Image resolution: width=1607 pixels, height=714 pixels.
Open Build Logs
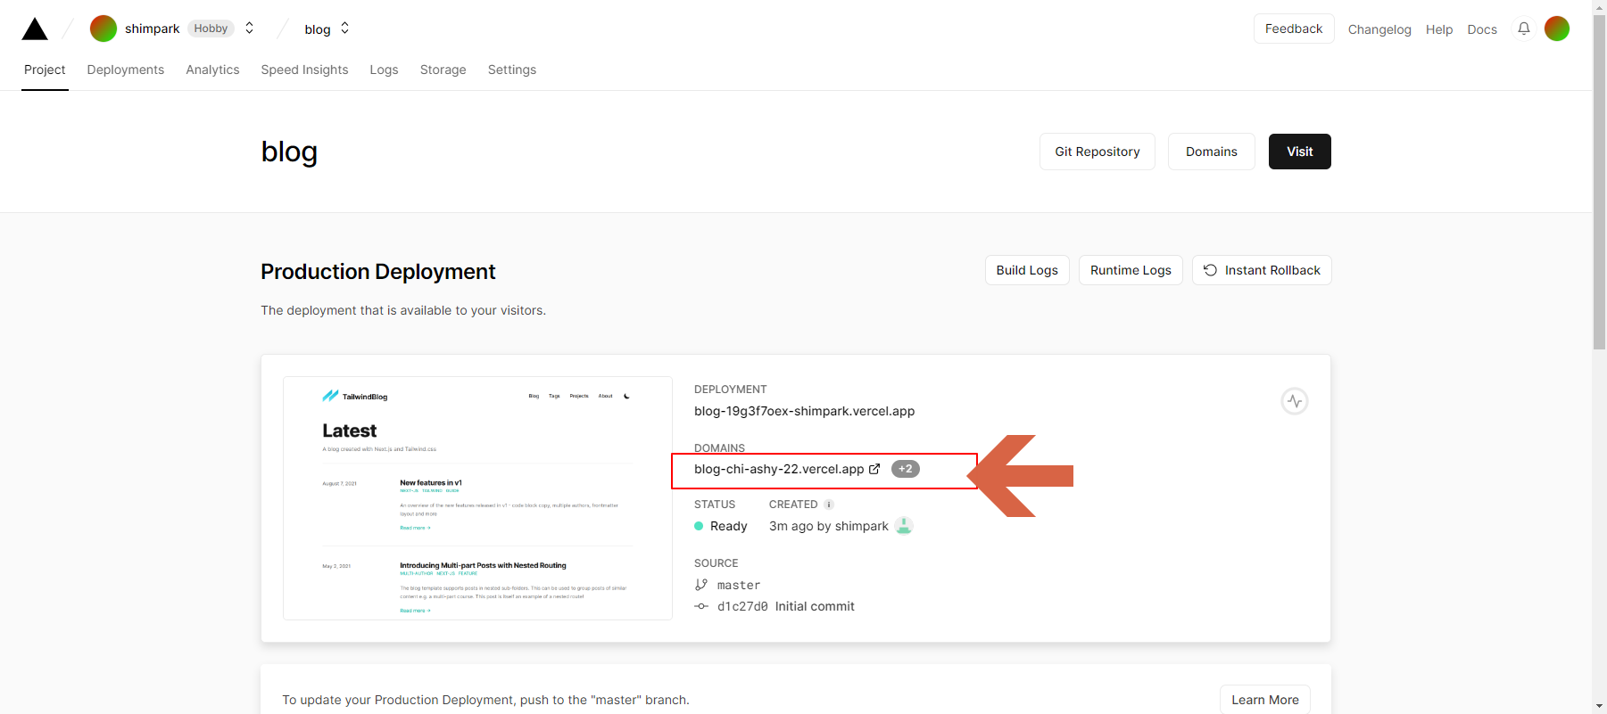pos(1027,270)
